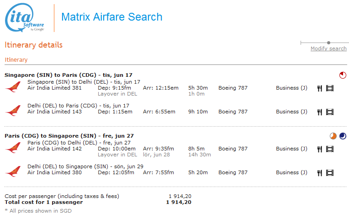Click the Matrix Airfare Search title
This screenshot has height=214, width=349.
point(112,17)
